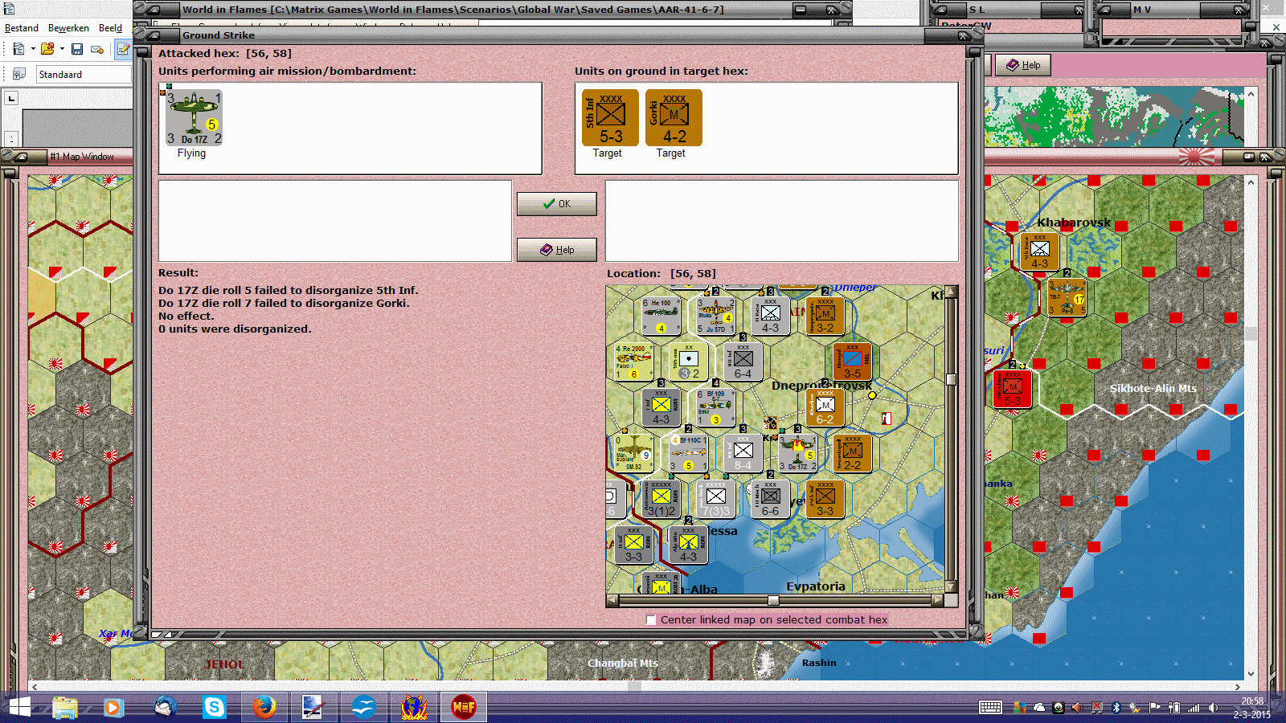Click the brown 6-2 Kharkov unit on mini-map

tap(825, 407)
